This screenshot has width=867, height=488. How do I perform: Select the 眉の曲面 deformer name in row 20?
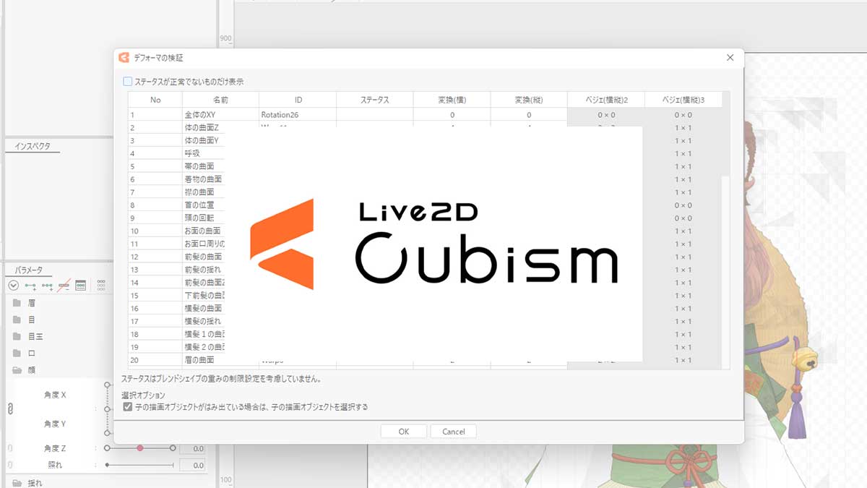click(x=199, y=360)
